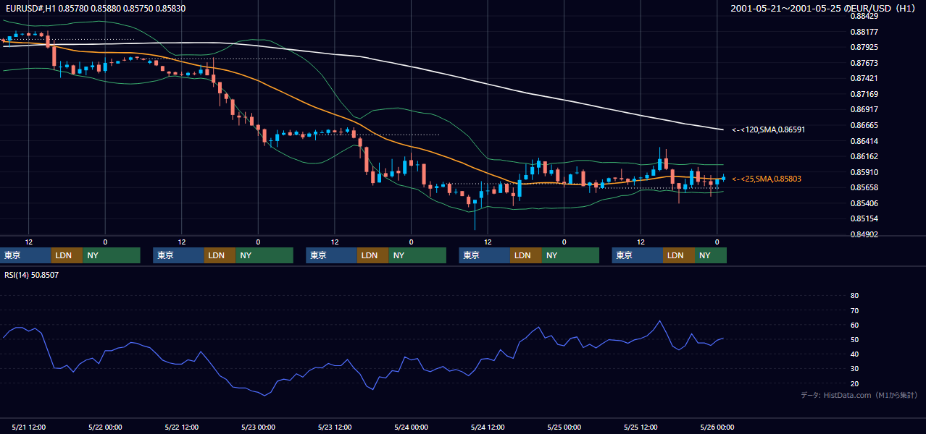Click the 0.87925 price axis label
Screen dimensions: 926x434
[864, 47]
